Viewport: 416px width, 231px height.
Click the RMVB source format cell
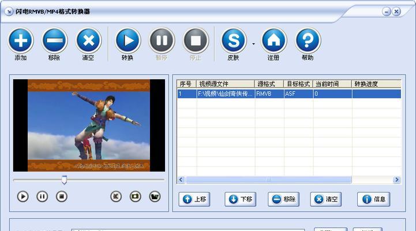[269, 94]
